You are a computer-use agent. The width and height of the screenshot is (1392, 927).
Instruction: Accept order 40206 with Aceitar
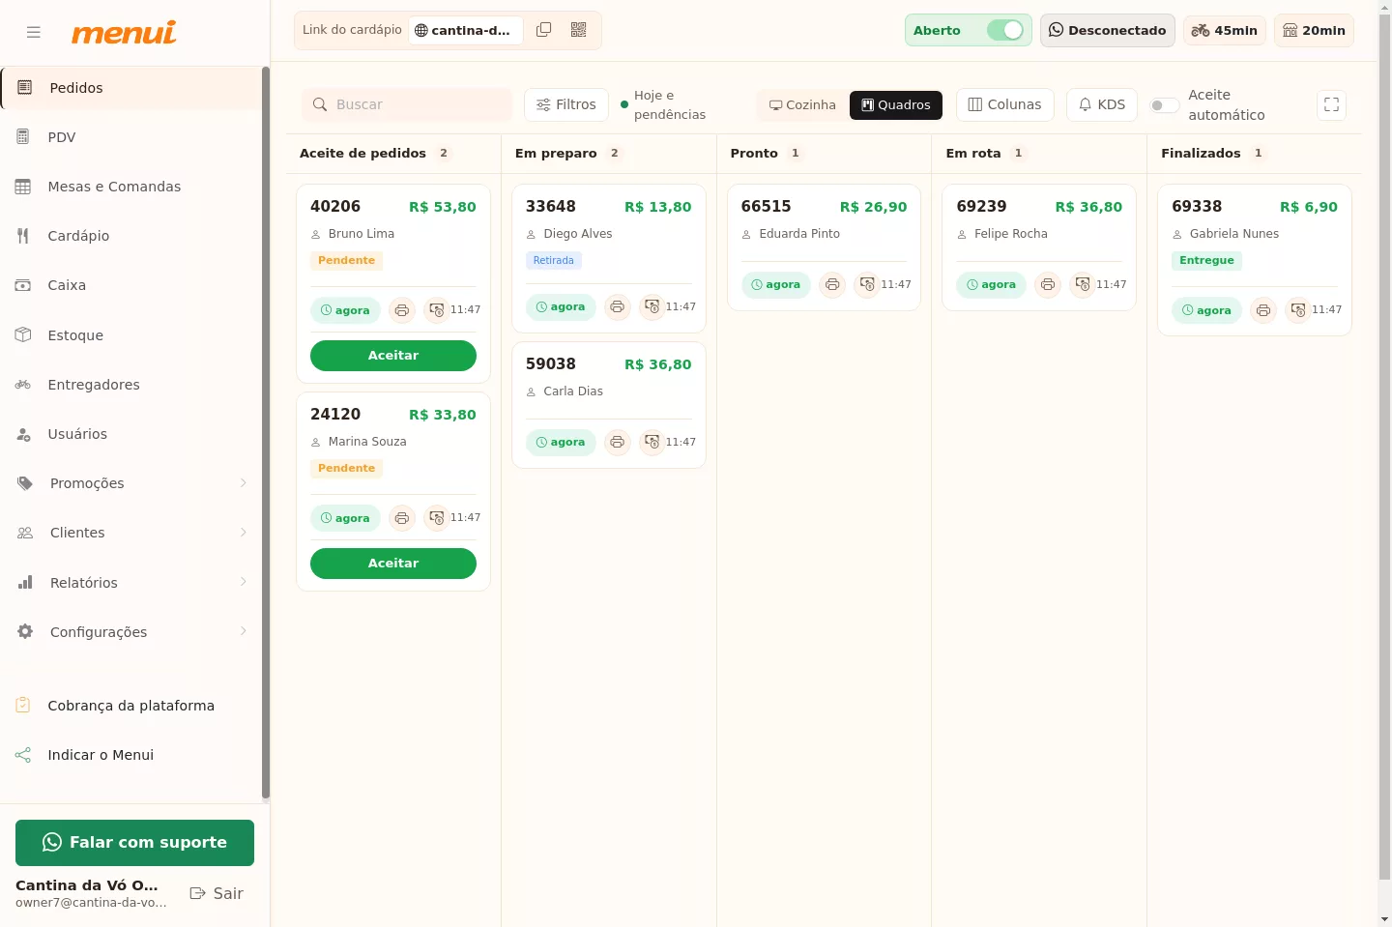point(393,356)
